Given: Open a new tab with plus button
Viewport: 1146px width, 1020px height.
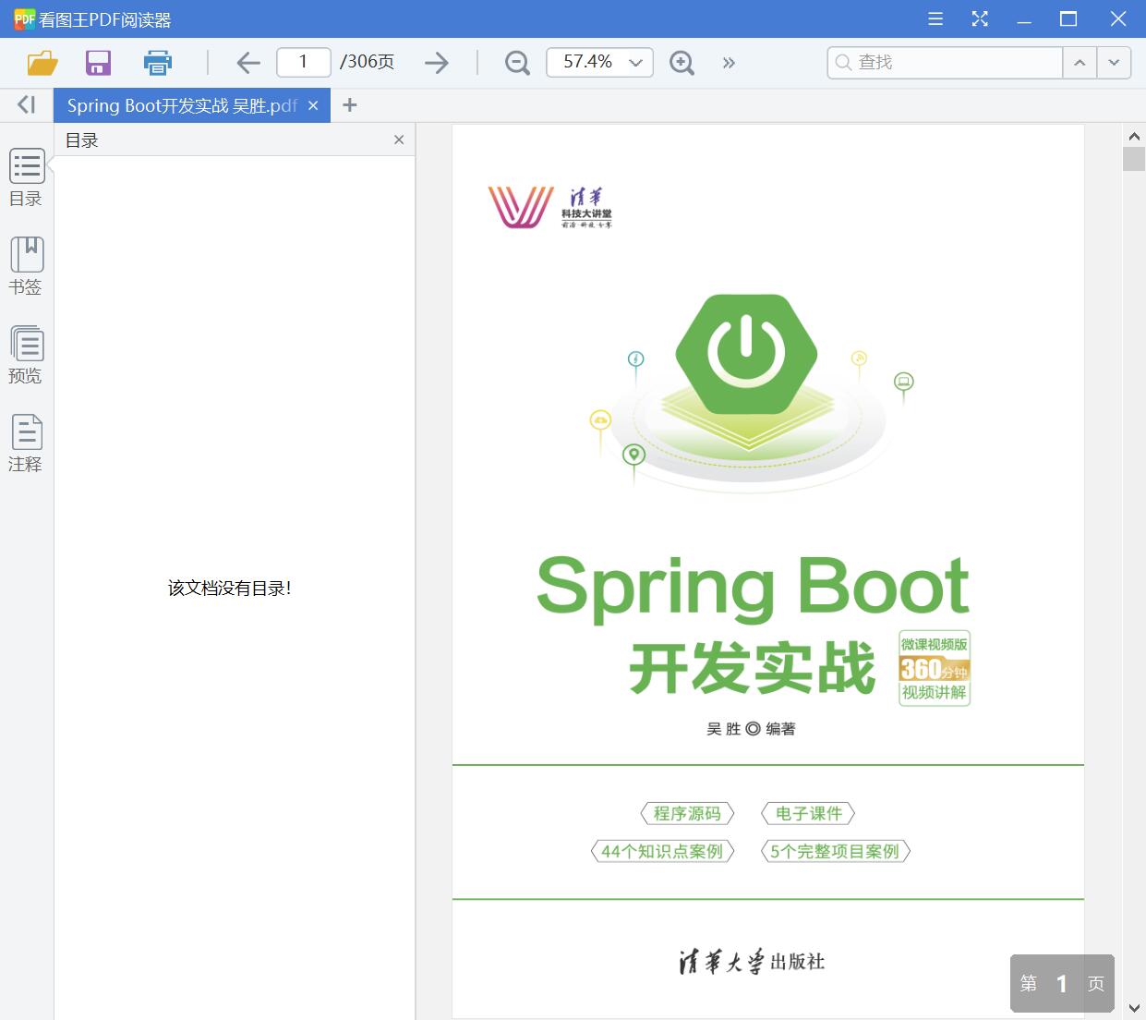Looking at the screenshot, I should pyautogui.click(x=349, y=105).
